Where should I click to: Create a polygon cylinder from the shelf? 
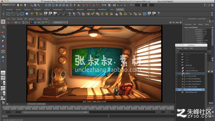click(x=36, y=14)
